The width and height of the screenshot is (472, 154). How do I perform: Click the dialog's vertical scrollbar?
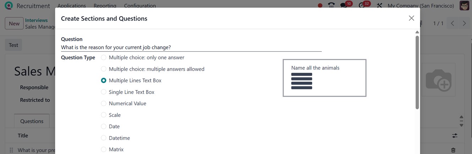pos(417,71)
